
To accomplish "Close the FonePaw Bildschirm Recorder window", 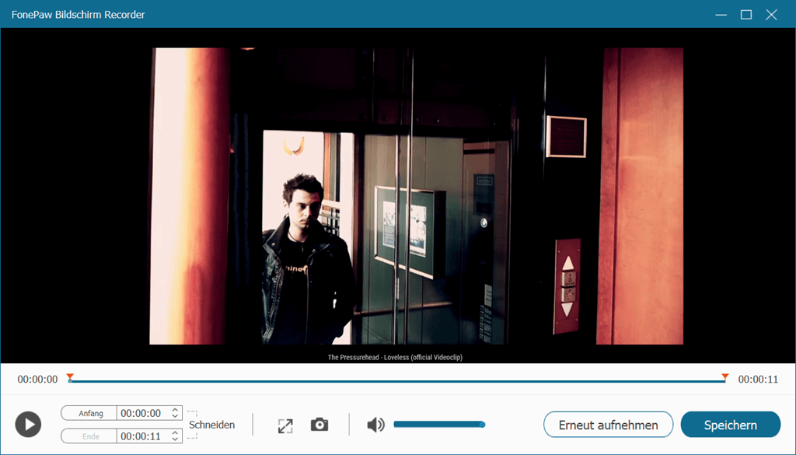I will pyautogui.click(x=771, y=15).
